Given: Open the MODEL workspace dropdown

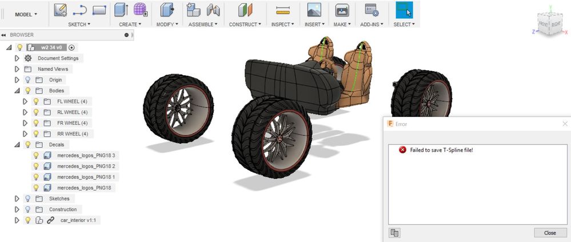Looking at the screenshot, I should (26, 14).
